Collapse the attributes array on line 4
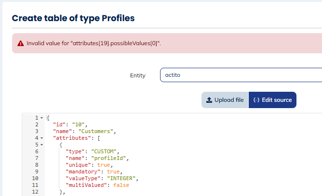This screenshot has width=322, height=196. (x=42, y=138)
